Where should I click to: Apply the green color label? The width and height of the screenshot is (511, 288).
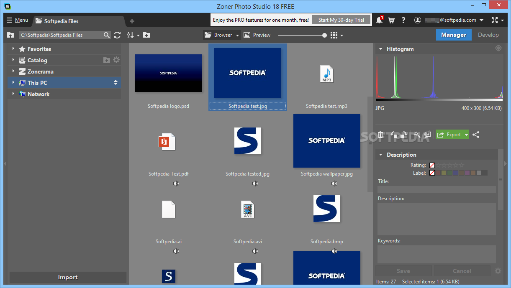[450, 173]
